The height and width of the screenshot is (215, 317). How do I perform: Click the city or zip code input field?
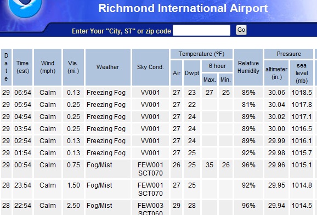[202, 30]
